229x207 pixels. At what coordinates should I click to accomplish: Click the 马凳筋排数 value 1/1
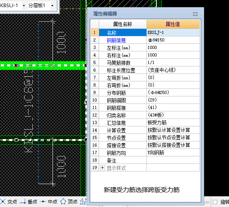point(173,62)
